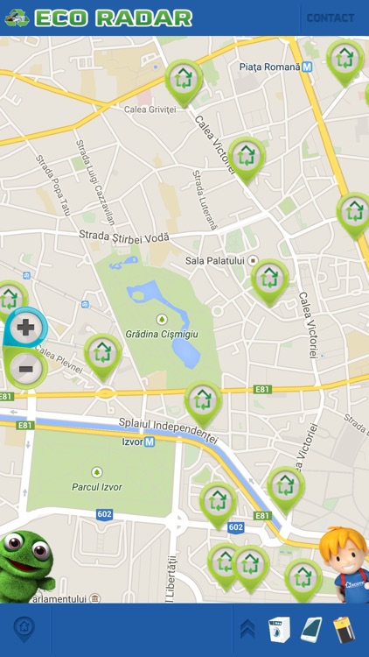Viewport: 369px width, 657px height.
Task: Click the Eco Radar logo
Action: coord(99,18)
